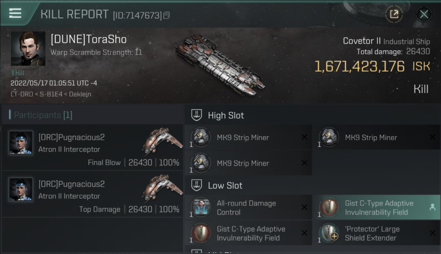This screenshot has height=254, width=441.
Task: Click the share kill report icon
Action: (x=394, y=14)
